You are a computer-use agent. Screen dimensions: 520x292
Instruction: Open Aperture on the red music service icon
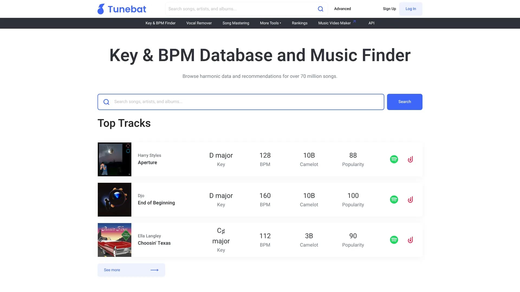click(410, 159)
